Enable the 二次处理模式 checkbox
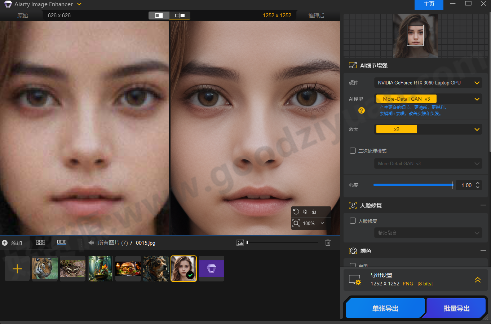491x324 pixels. (x=352, y=151)
